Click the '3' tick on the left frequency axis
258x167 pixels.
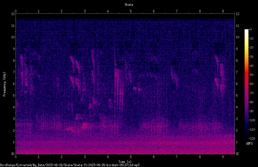(14, 119)
